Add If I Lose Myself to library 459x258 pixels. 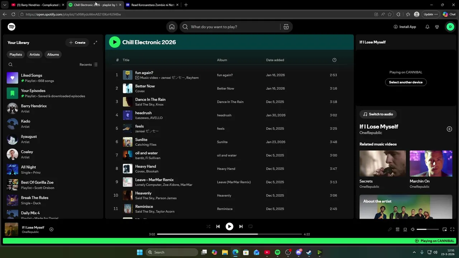[449, 129]
